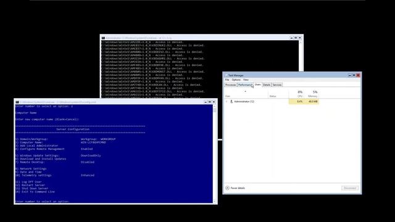395x222 pixels.
Task: Click the sconfig window title bar icon
Action: pos(17,102)
